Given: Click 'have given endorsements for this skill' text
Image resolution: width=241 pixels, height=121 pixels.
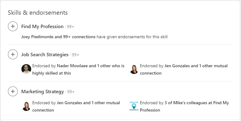Looking at the screenshot, I should coord(132,37).
